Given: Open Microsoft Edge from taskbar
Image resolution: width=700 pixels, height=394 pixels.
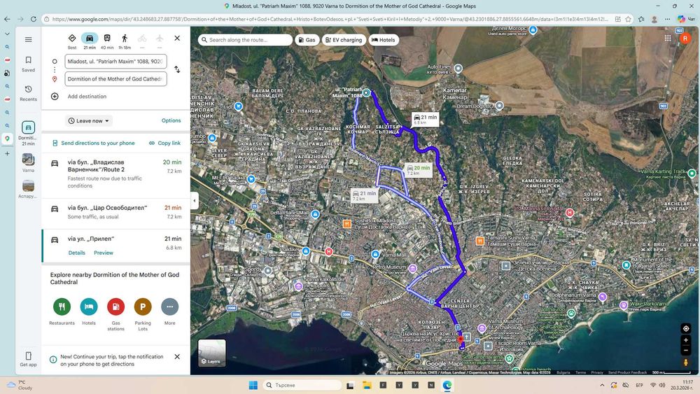Looking at the screenshot, I should coord(447,385).
